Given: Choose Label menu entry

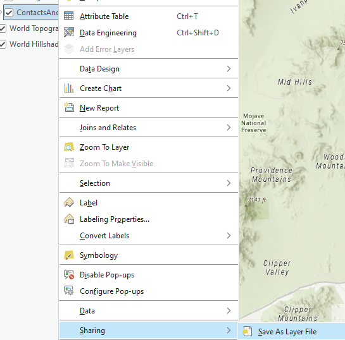Looking at the screenshot, I should (x=149, y=202).
